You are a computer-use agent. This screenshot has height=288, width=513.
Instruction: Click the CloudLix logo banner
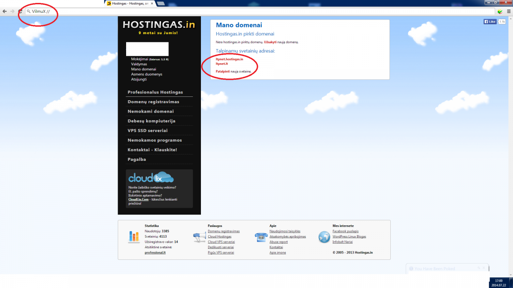151,177
